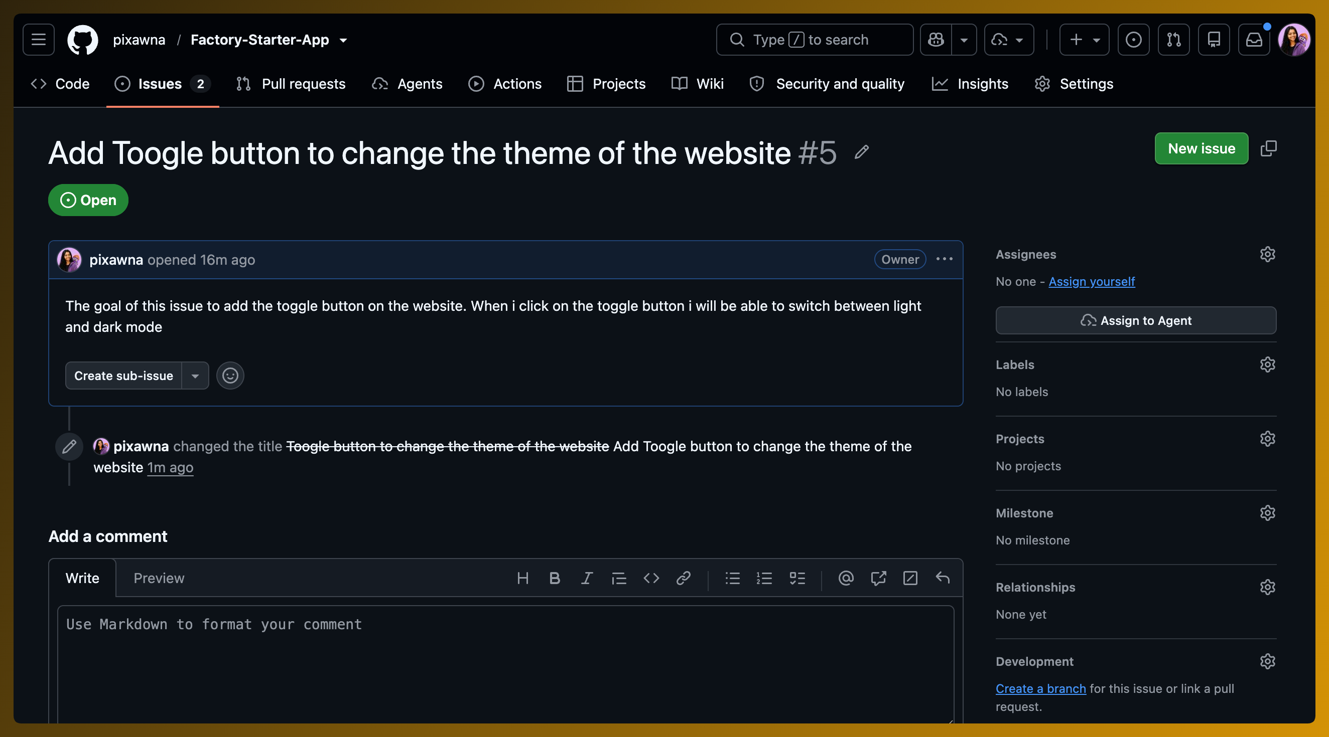
Task: Edit Labels with the gear icon
Action: click(x=1267, y=364)
